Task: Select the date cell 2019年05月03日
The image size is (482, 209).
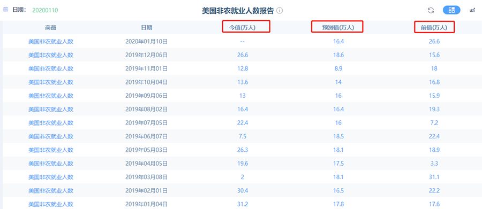Action: [146, 150]
